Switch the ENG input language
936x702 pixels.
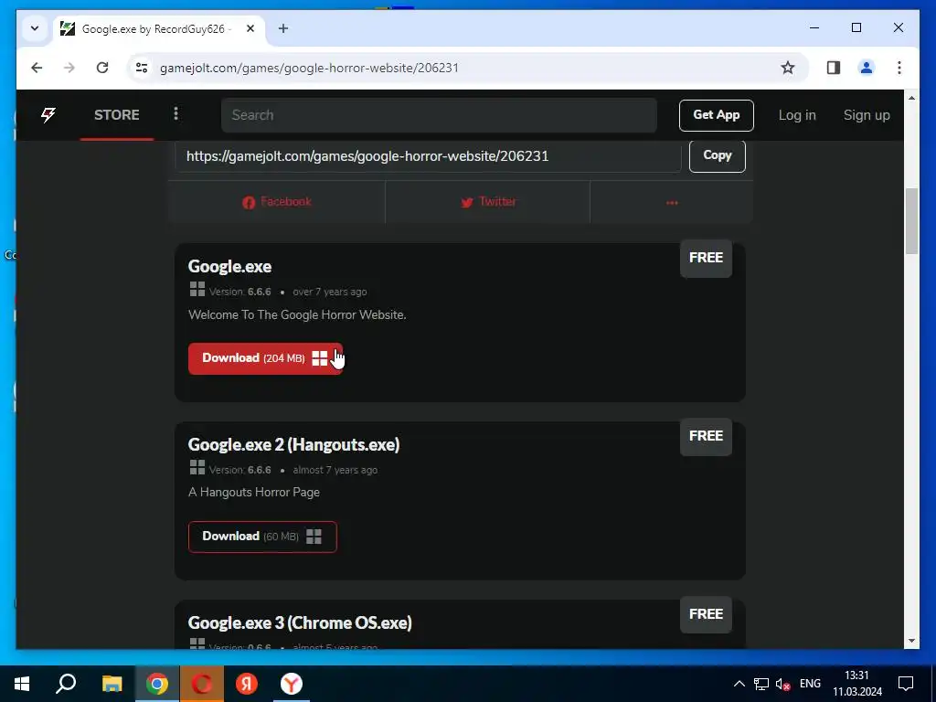click(810, 684)
